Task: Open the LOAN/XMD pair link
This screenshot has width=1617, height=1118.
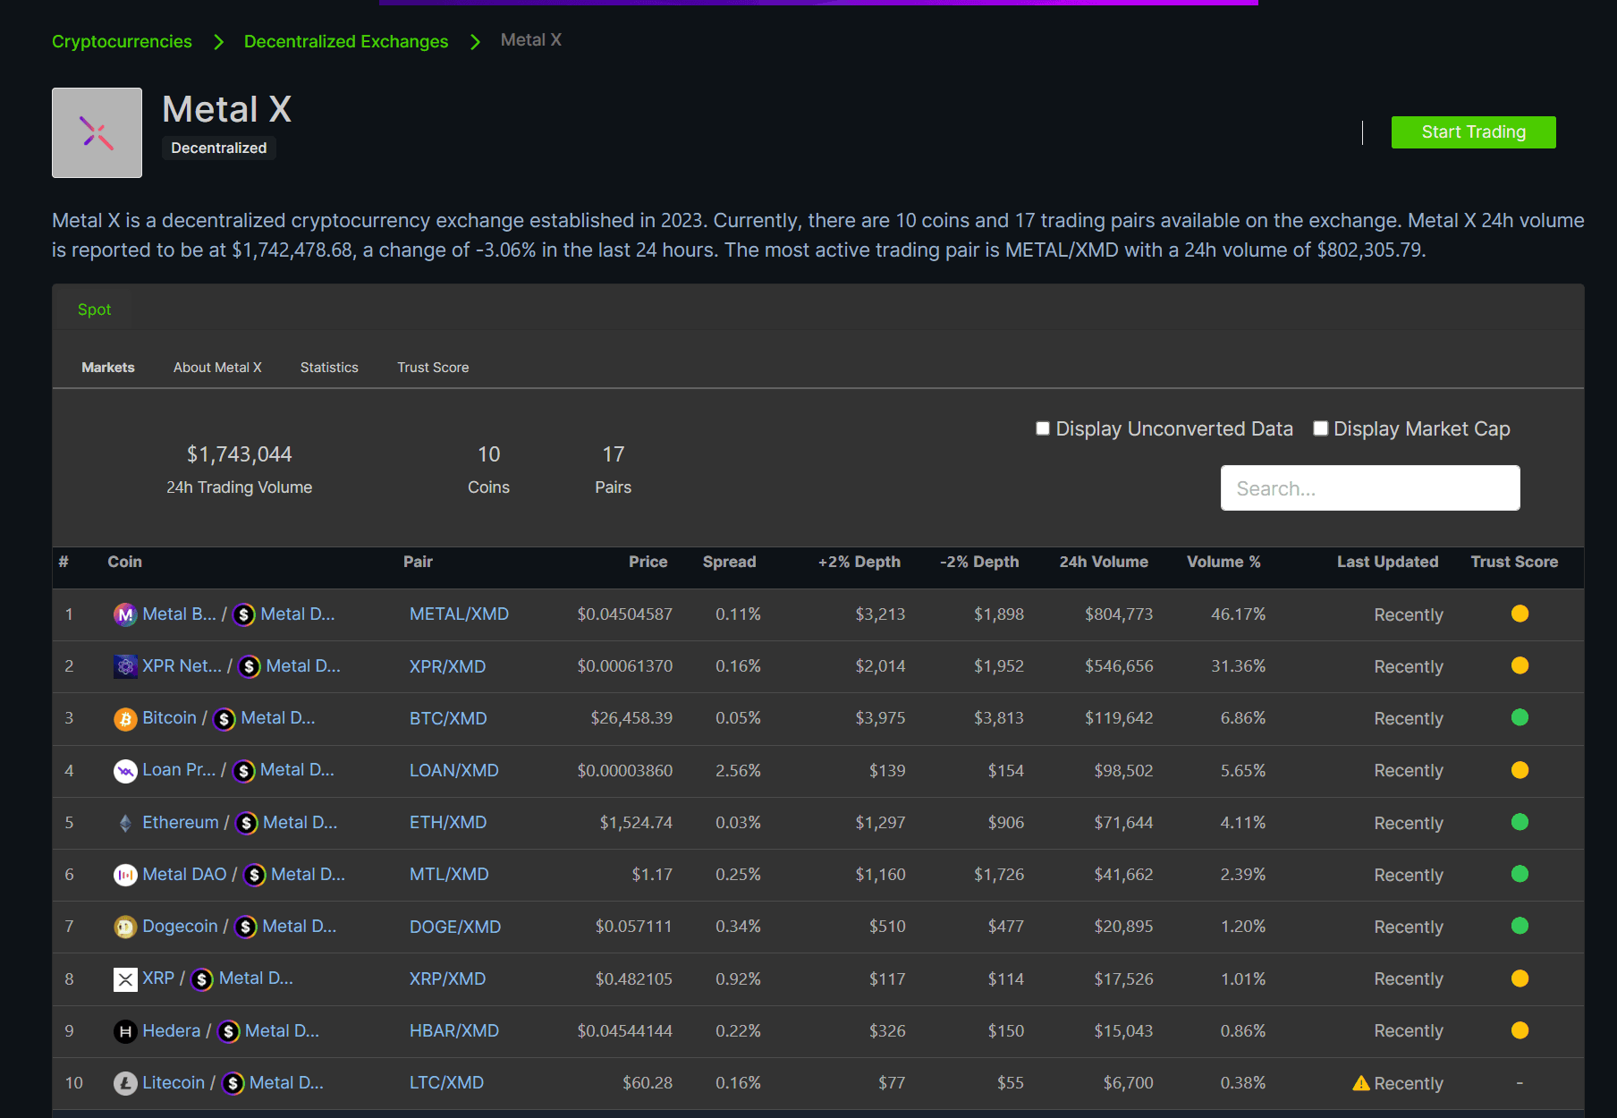Action: click(454, 770)
